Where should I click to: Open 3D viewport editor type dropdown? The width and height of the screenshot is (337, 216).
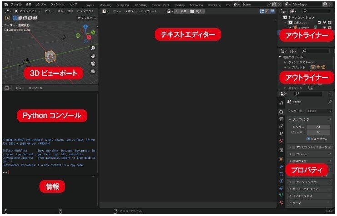[x=8, y=11]
